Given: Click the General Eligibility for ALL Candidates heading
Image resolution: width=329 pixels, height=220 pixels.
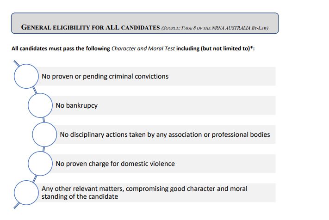Looking at the screenshot, I should (90, 27).
